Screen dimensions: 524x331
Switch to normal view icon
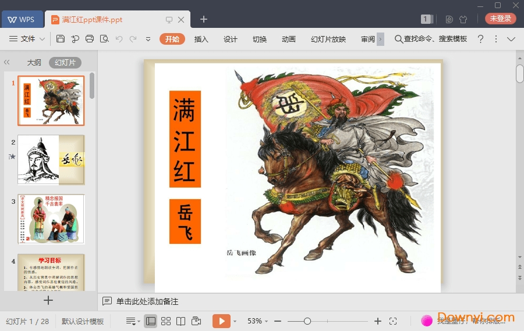pos(151,321)
